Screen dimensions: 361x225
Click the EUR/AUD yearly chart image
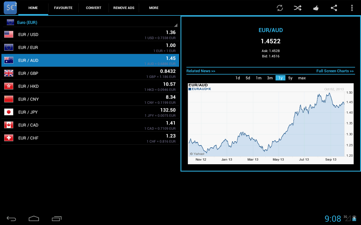pos(270,123)
